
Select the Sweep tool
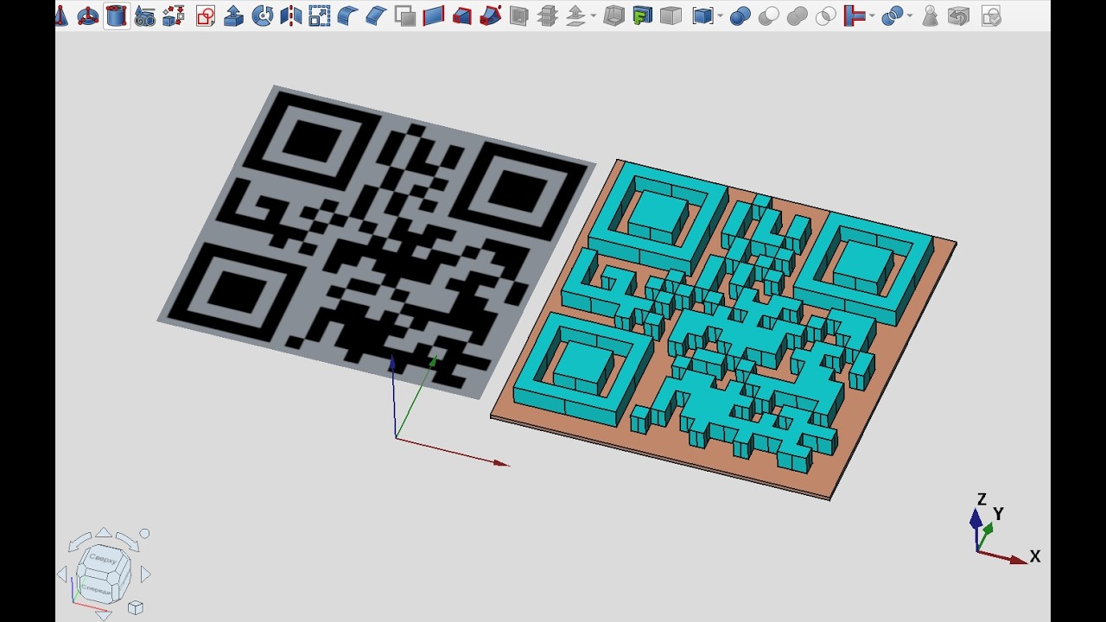click(491, 16)
